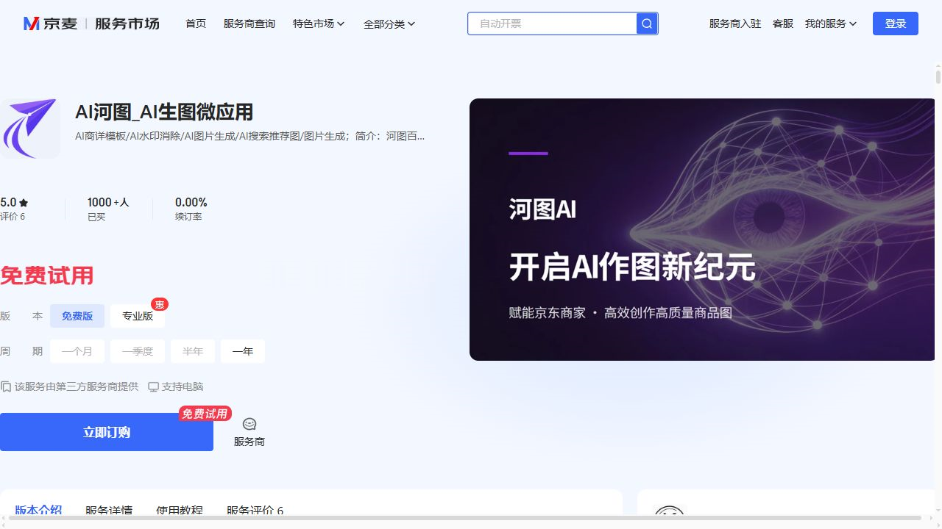Image resolution: width=942 pixels, height=529 pixels.
Task: Open 服务商查询 navigation item
Action: 249,24
